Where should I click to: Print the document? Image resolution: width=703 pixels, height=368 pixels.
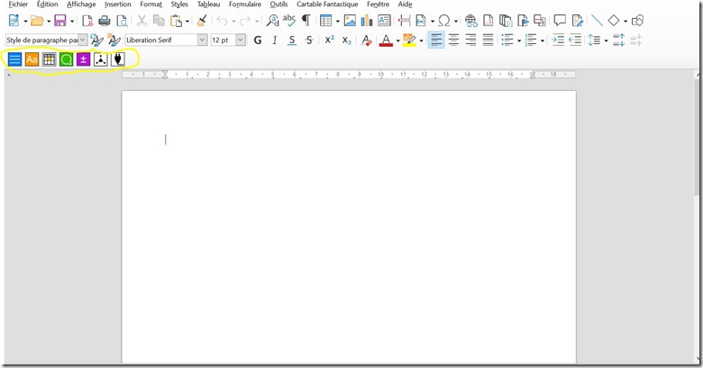[104, 21]
